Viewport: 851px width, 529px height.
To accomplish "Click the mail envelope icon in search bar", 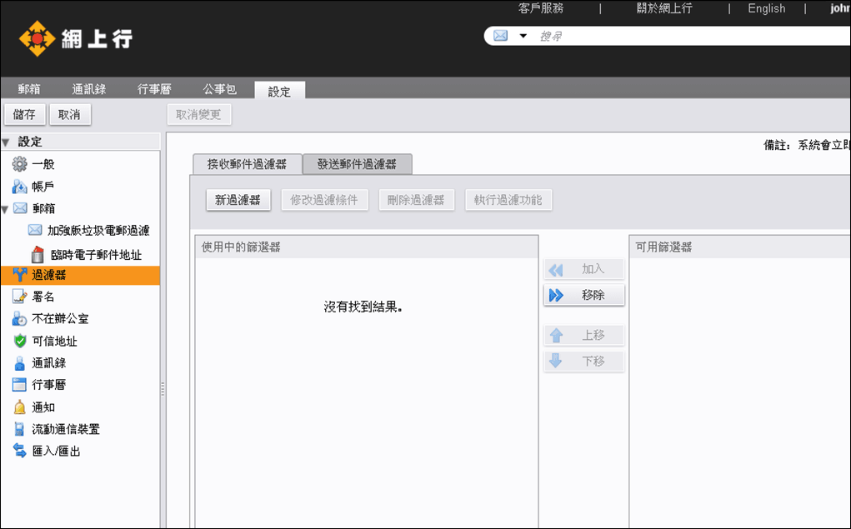I will [x=500, y=36].
